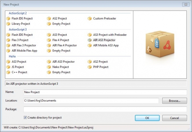Viewport: 192px width, 132px height.
Task: Click the Location path field
Action: pyautogui.click(x=91, y=100)
